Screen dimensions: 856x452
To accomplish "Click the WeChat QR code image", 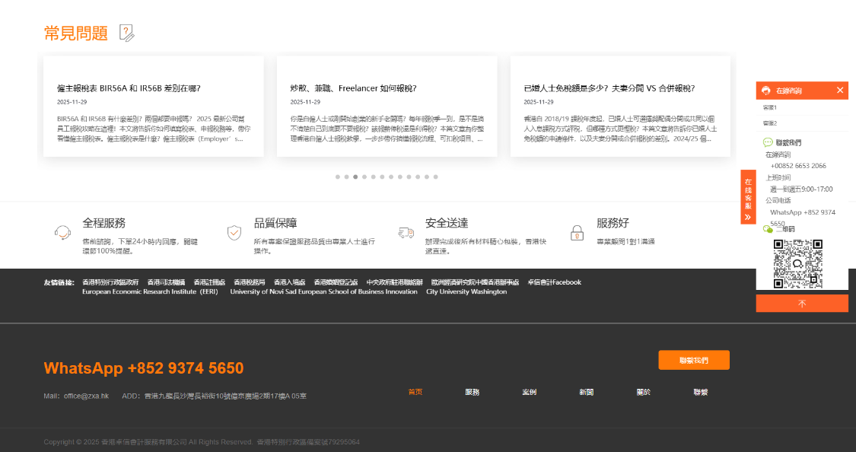I will (x=798, y=264).
